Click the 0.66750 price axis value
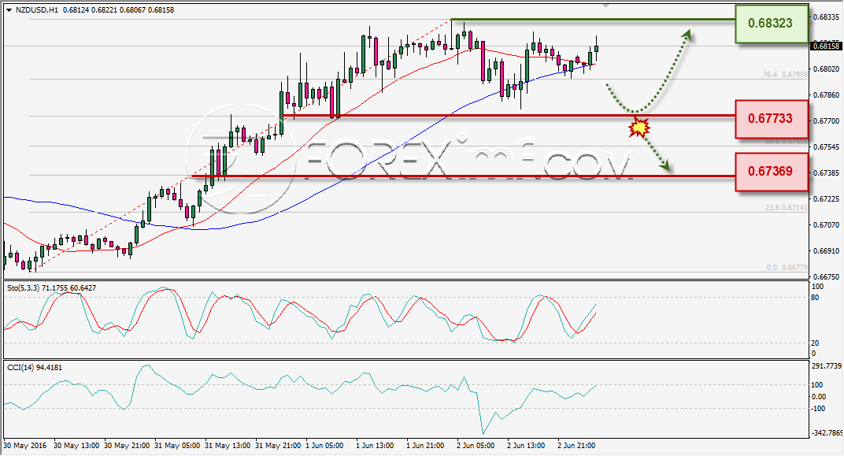844x456 pixels. 826,276
